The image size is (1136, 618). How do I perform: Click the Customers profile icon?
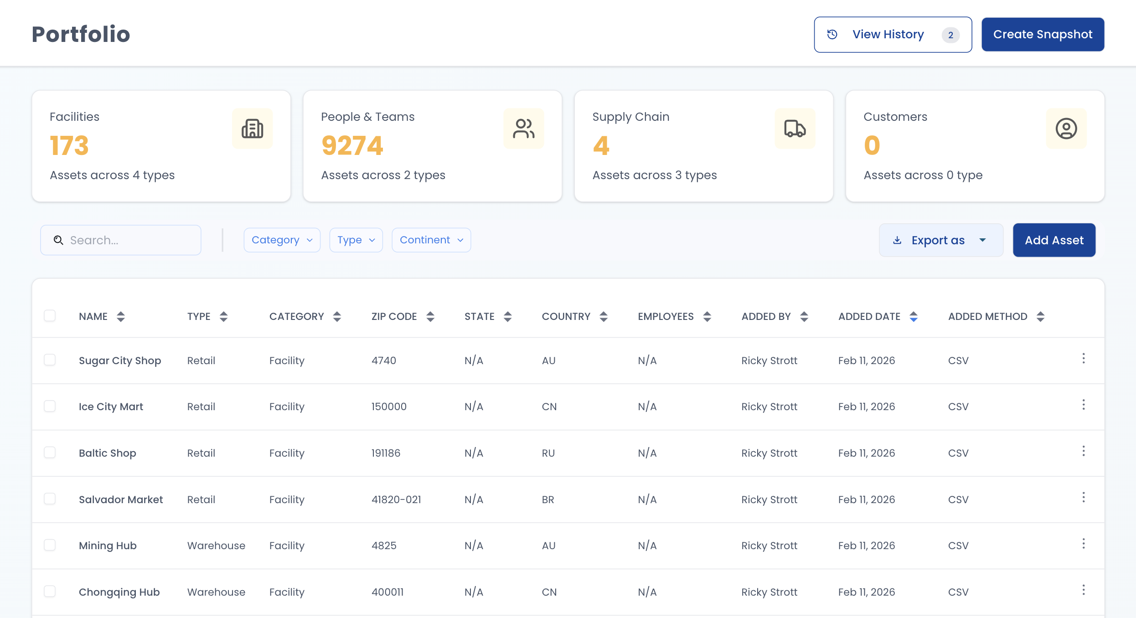click(1066, 129)
